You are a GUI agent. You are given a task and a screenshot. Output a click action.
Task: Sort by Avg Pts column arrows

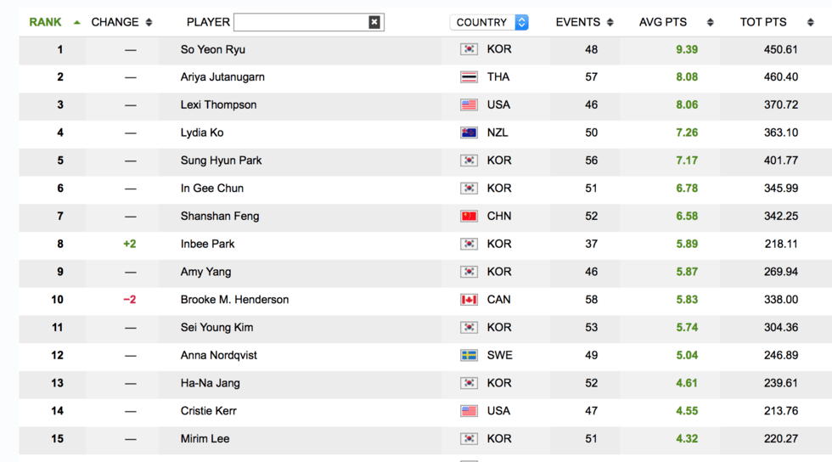pos(710,22)
